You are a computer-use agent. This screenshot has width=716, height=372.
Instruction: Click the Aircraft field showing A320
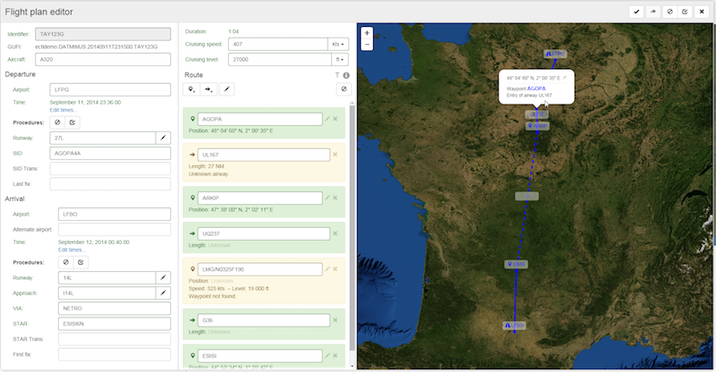tap(103, 59)
